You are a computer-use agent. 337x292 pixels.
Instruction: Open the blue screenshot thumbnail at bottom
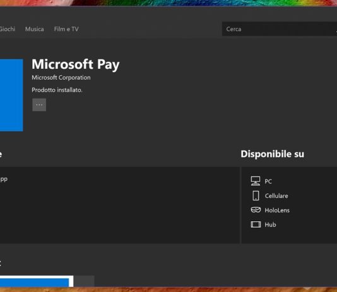click(37, 281)
